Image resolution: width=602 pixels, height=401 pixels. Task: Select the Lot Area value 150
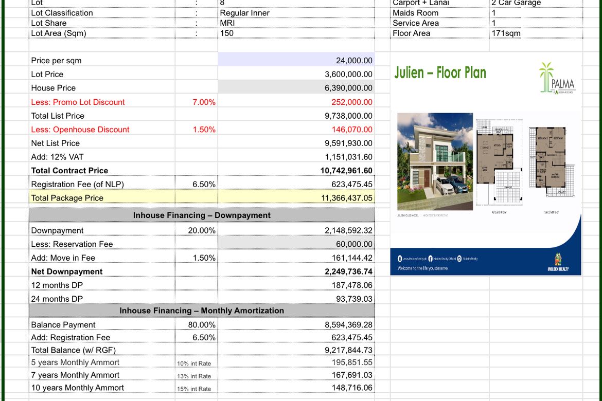[x=226, y=33]
